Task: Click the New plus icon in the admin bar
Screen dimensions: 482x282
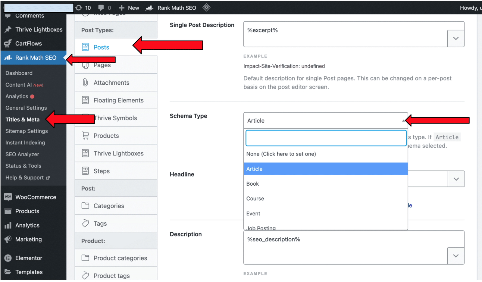Action: tap(121, 8)
